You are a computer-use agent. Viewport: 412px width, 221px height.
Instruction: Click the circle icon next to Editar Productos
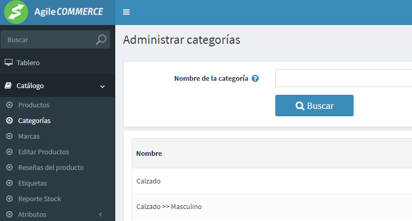click(9, 152)
